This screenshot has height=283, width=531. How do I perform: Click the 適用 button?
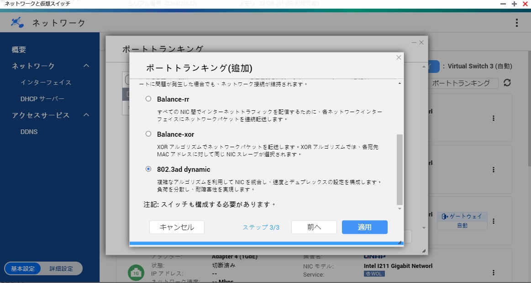tap(364, 227)
